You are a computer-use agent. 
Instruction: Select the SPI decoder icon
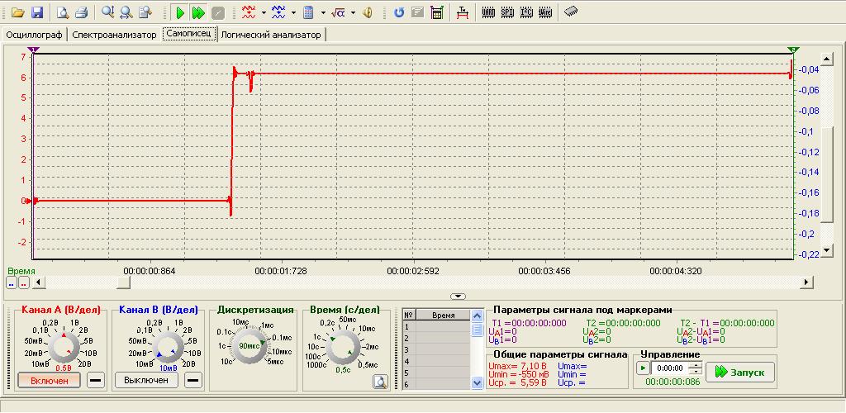pyautogui.click(x=507, y=12)
